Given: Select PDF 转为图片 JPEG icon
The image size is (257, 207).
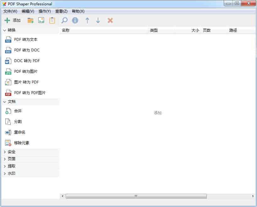Looking at the screenshot, I should click(x=8, y=71).
